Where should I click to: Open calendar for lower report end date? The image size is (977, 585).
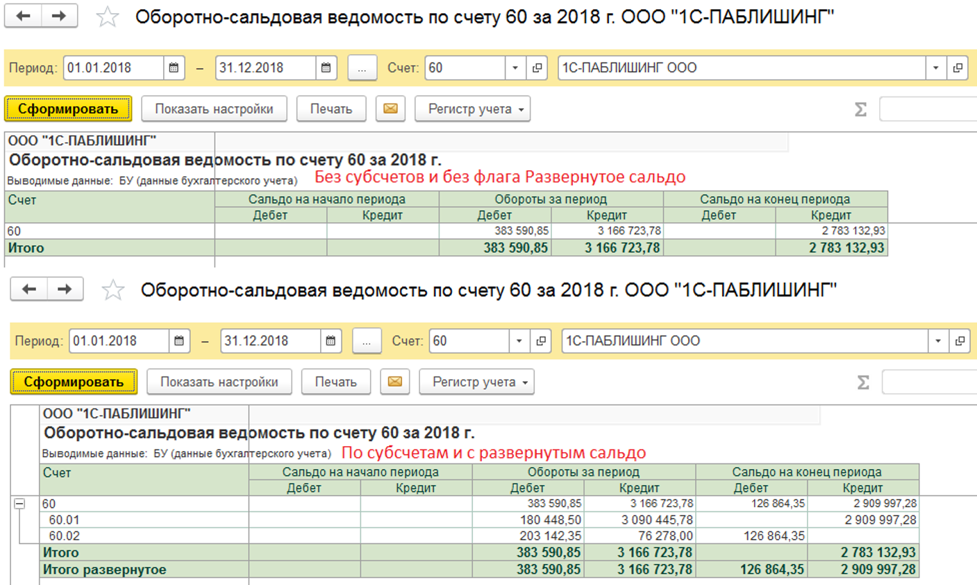point(331,341)
